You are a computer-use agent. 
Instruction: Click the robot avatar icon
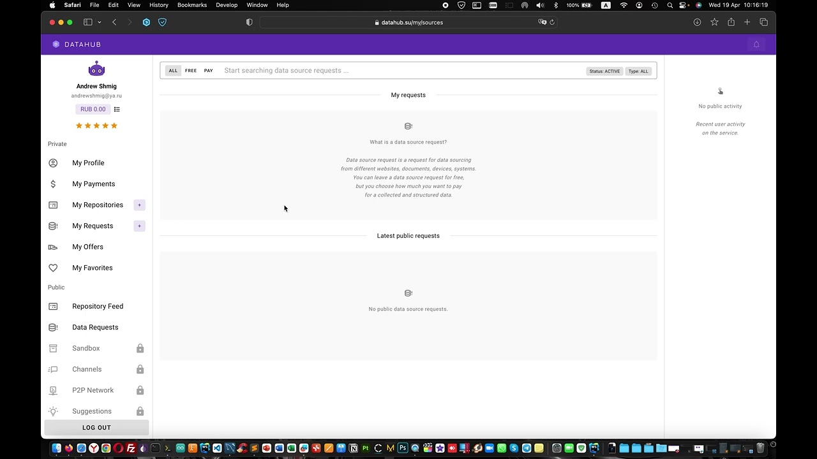point(96,69)
